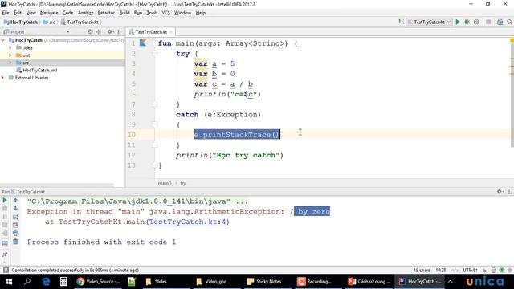The height and width of the screenshot is (289, 514).
Task: Hide the Run tool window
Action: 510,192
